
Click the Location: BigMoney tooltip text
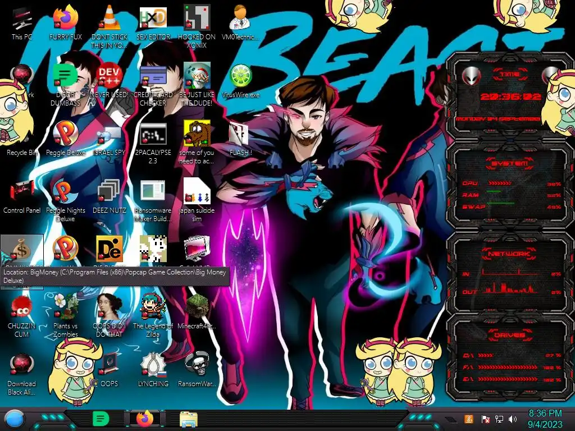click(x=115, y=276)
